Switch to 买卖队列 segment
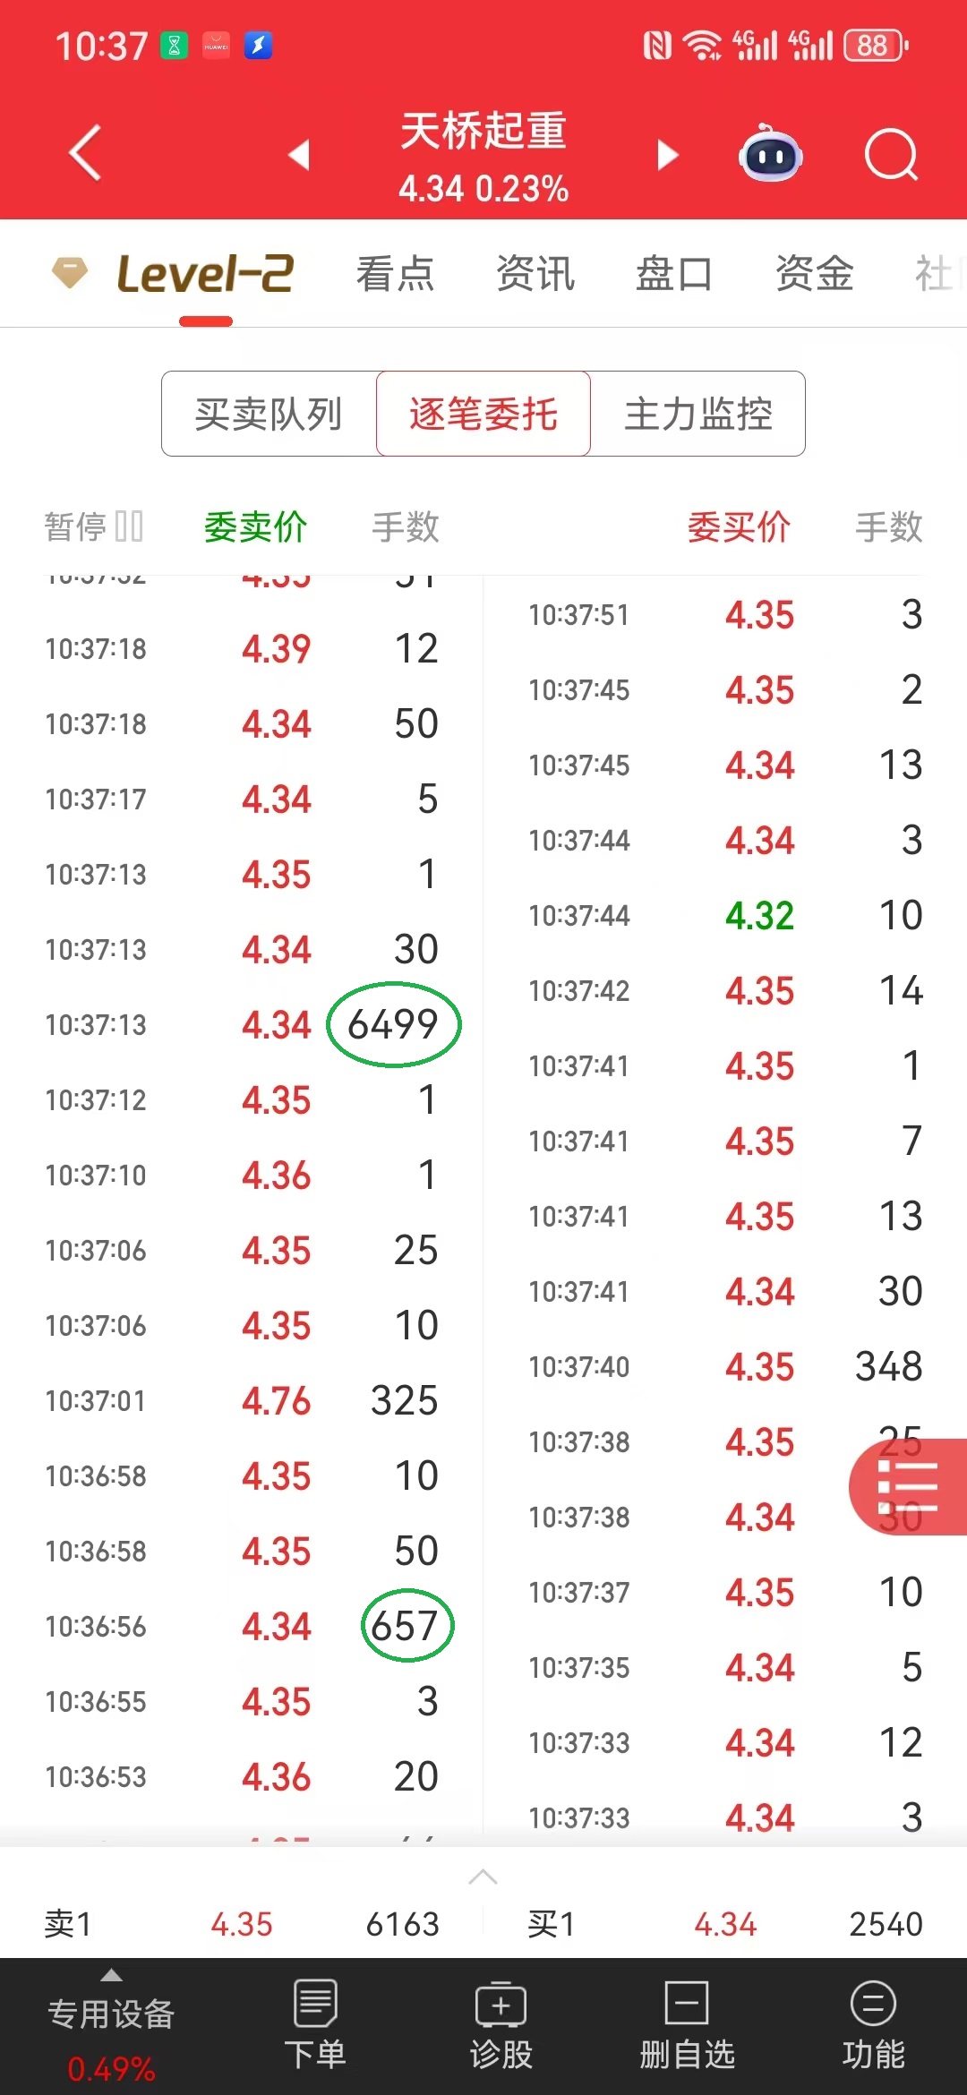The height and width of the screenshot is (2095, 967). pyautogui.click(x=269, y=414)
